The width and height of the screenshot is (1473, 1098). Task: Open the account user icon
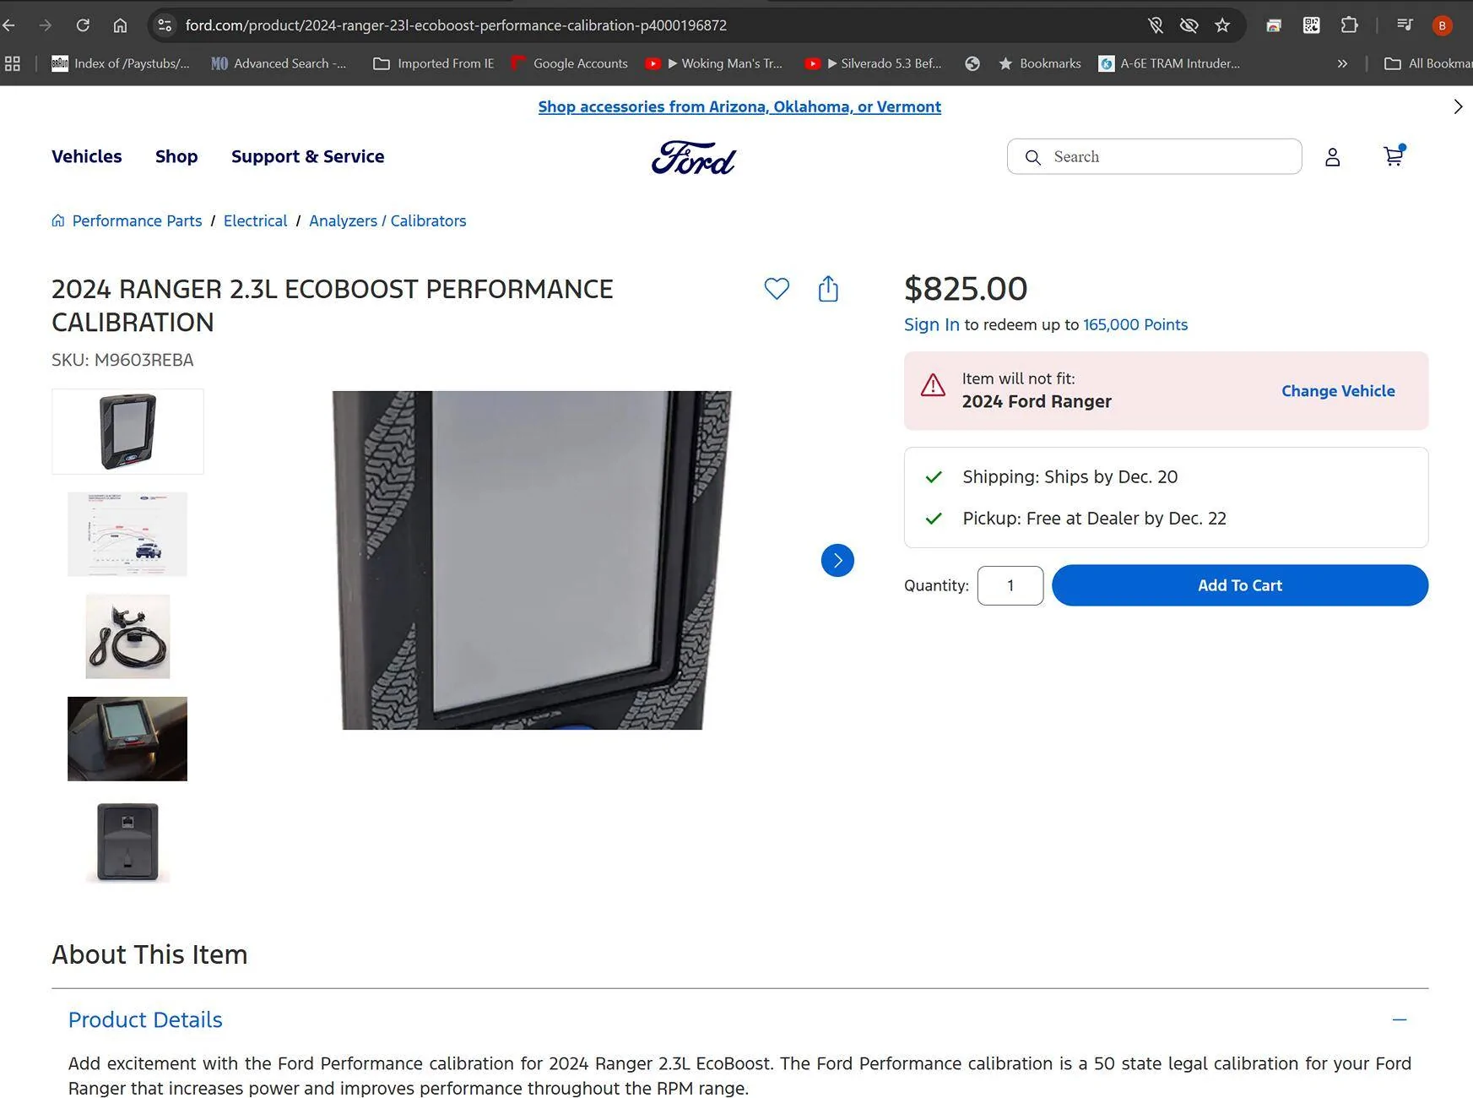(1333, 157)
